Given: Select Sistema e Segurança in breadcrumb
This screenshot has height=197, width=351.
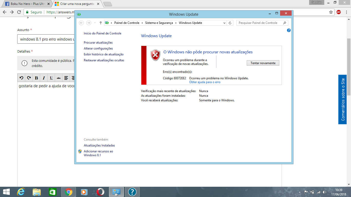Looking at the screenshot, I should pyautogui.click(x=159, y=23).
